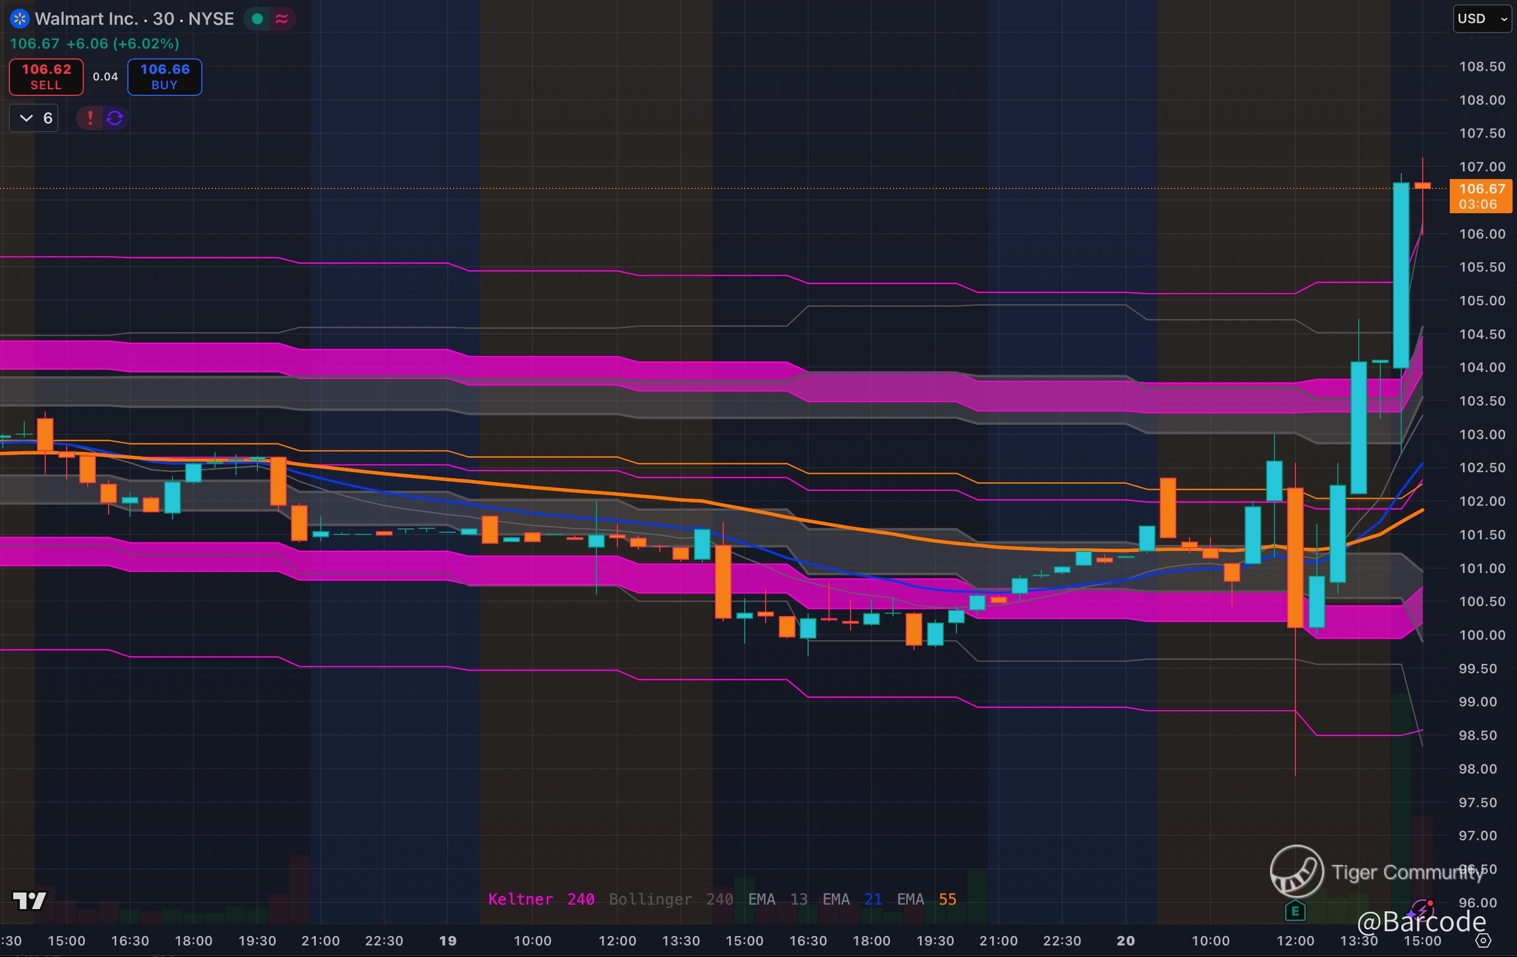1517x957 pixels.
Task: Click the TradingView logo
Action: (29, 900)
